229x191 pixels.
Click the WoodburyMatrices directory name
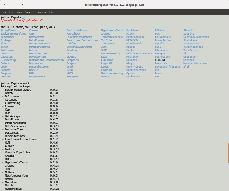[195, 63]
